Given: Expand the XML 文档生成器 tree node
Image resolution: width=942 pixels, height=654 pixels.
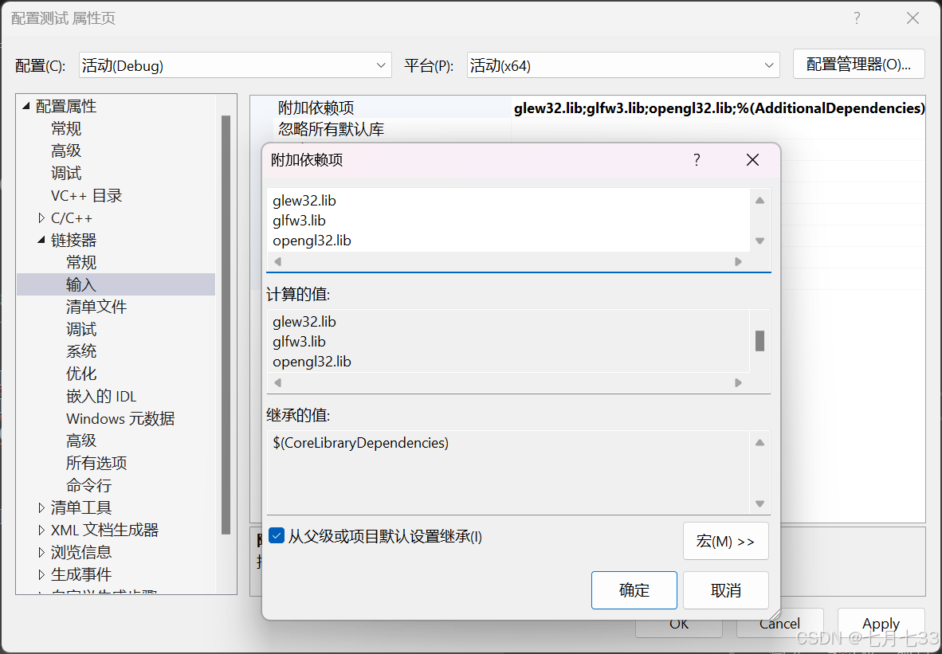Looking at the screenshot, I should [x=41, y=529].
